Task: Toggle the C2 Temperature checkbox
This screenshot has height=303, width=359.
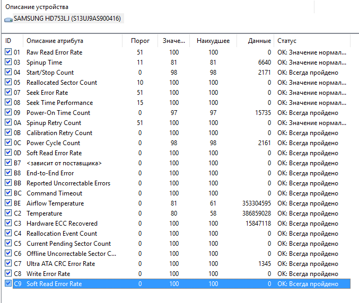Action: 8,213
